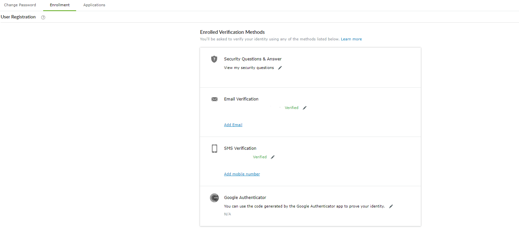
Task: Click the Add Email link
Action: pyautogui.click(x=233, y=125)
